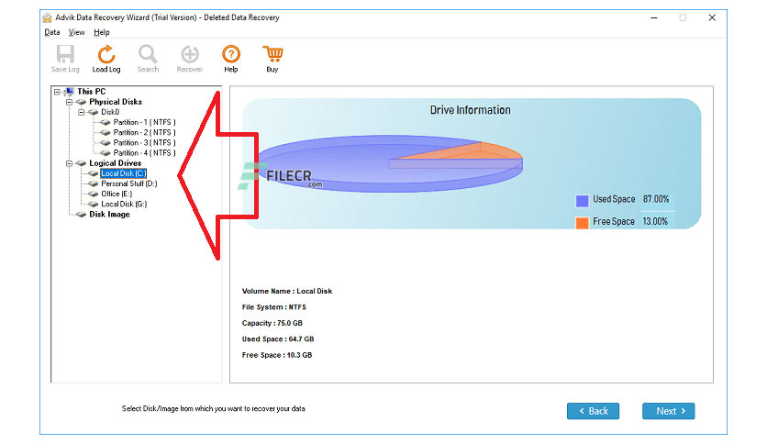
Task: Select the Disk Image drive icon
Action: (82, 215)
